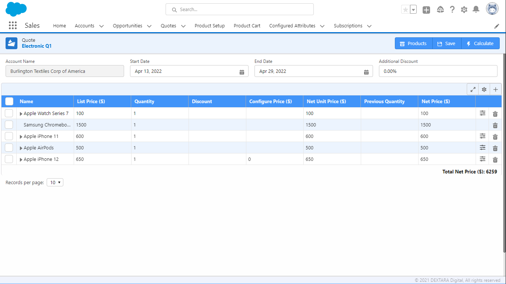The image size is (506, 284).
Task: Click the notifications bell icon
Action: click(476, 10)
